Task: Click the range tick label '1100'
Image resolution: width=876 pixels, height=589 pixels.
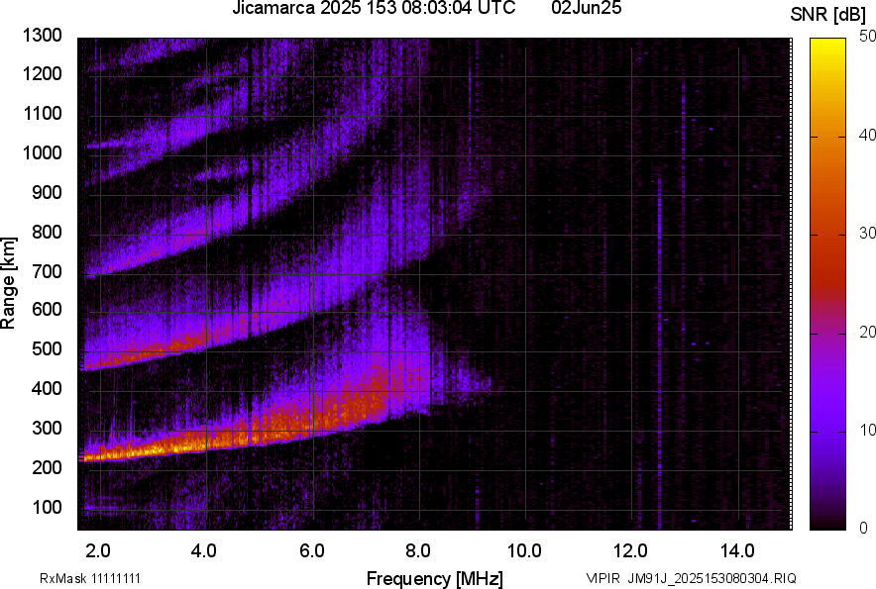Action: (x=42, y=113)
